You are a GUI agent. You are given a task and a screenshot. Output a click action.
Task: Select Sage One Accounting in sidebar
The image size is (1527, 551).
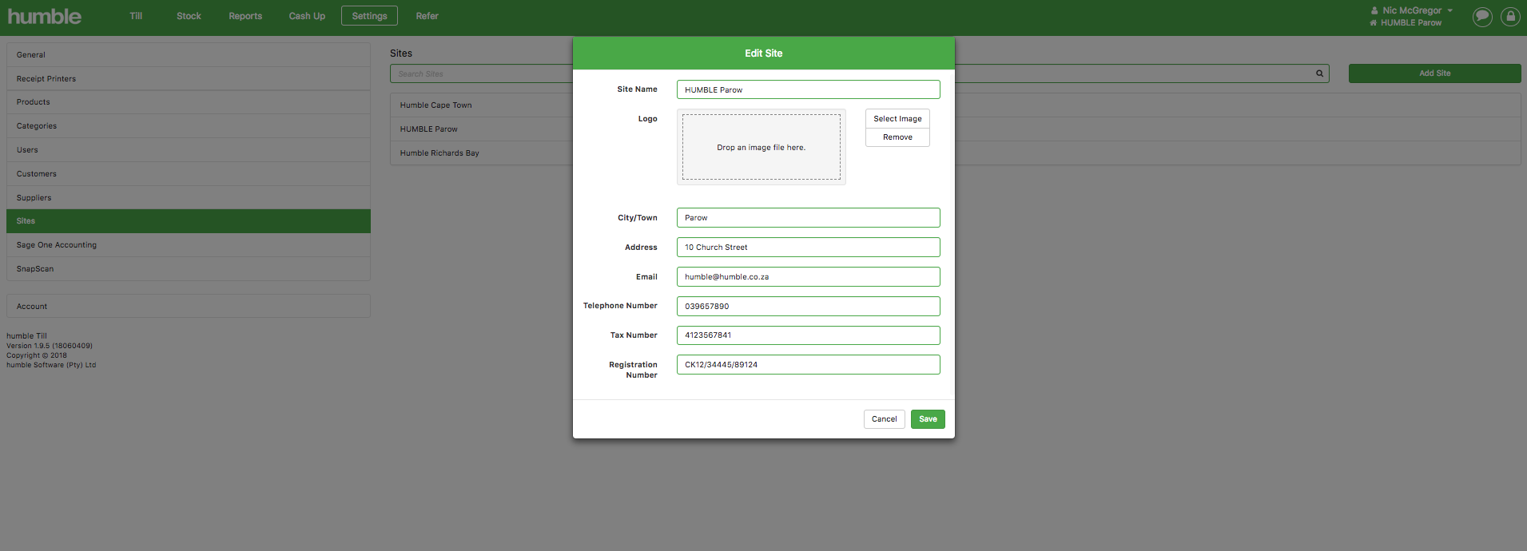(x=189, y=245)
